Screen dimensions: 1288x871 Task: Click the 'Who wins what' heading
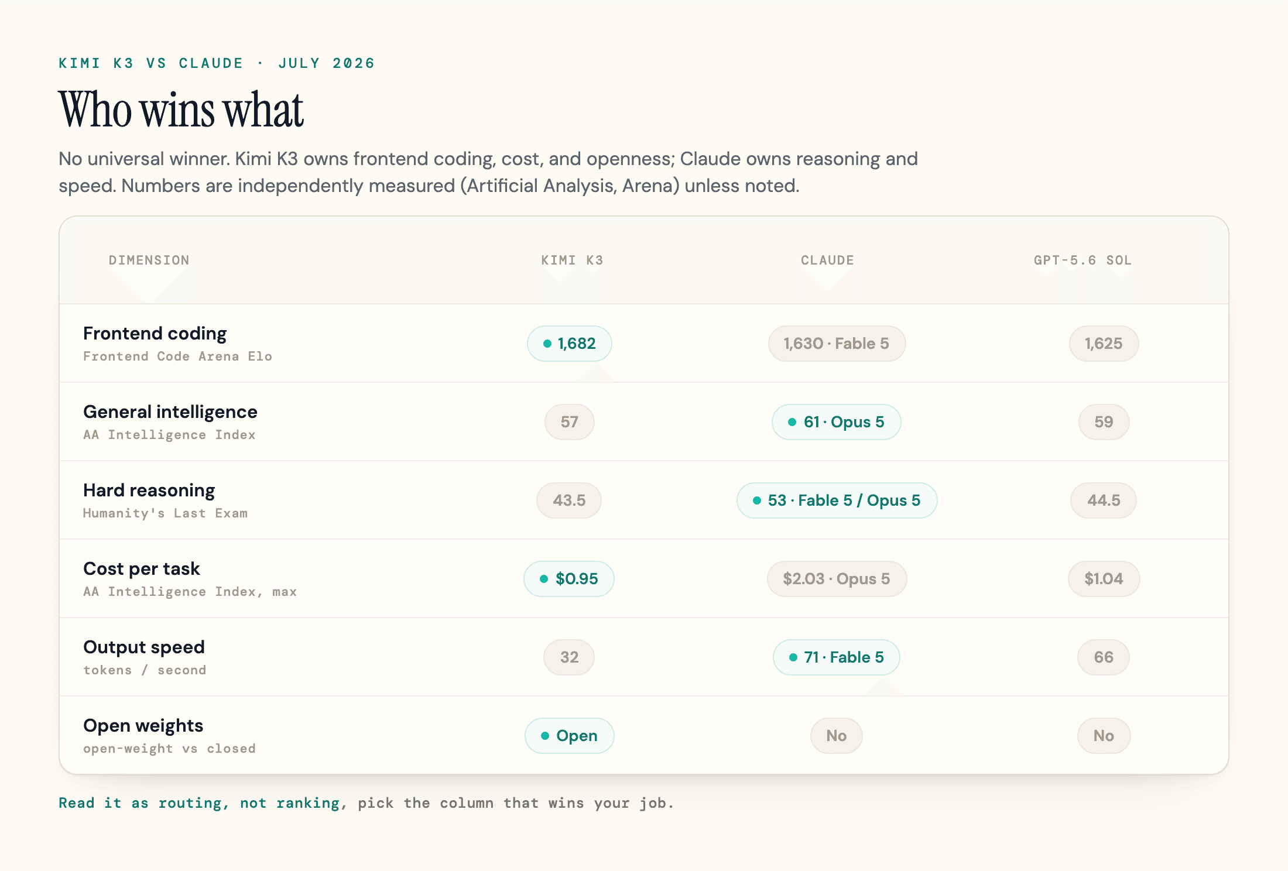pyautogui.click(x=181, y=109)
